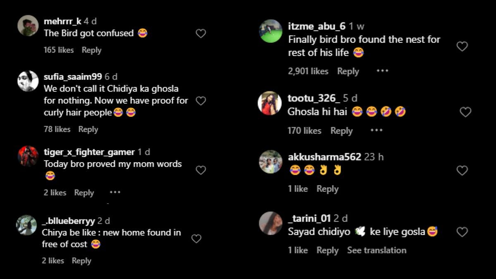The width and height of the screenshot is (496, 279).
Task: Like tiger_x_fighter_gamer's comment
Action: [201, 170]
